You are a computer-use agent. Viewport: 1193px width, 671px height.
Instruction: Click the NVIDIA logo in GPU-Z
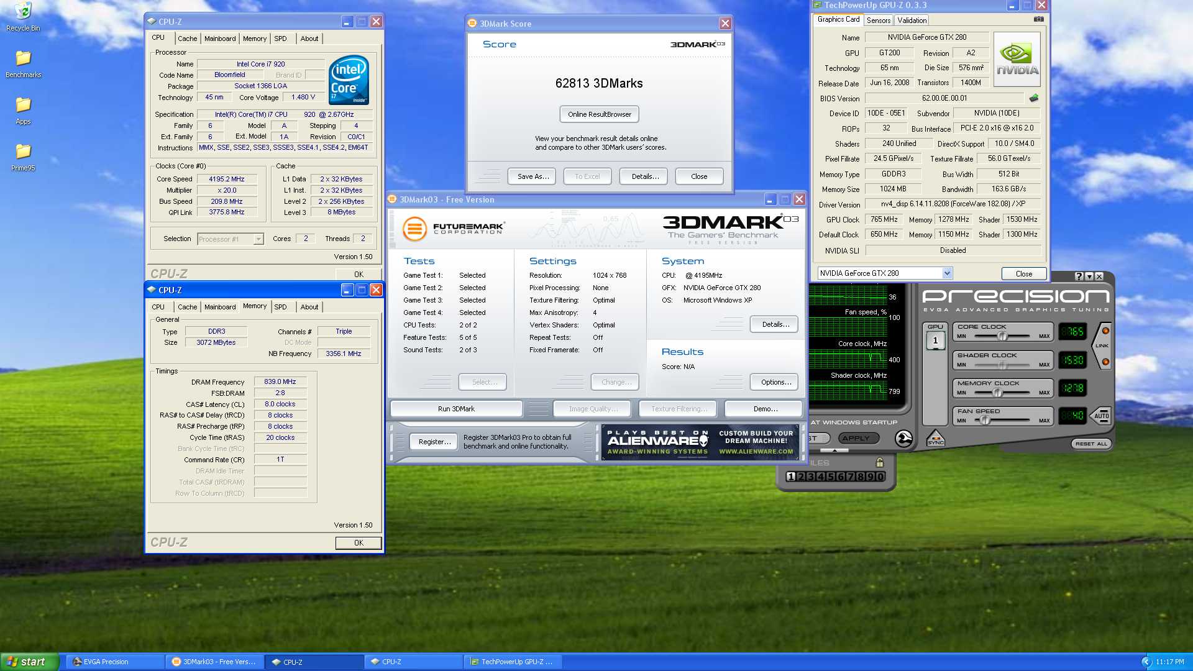[x=1017, y=59]
